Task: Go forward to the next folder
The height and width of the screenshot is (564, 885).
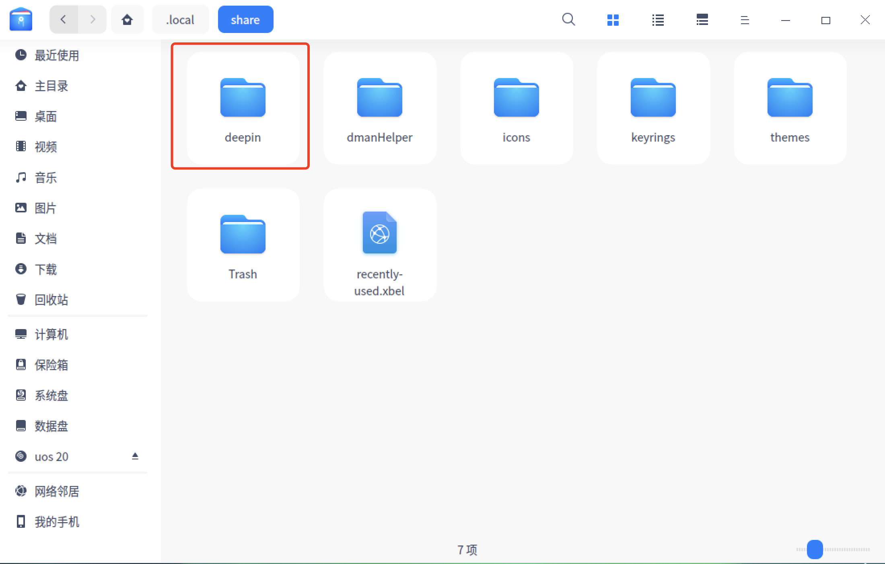Action: [x=93, y=19]
